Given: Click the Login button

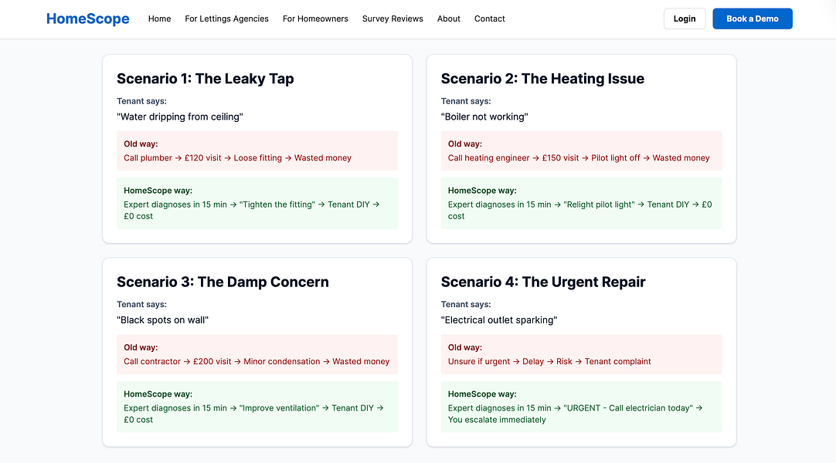Looking at the screenshot, I should (684, 19).
